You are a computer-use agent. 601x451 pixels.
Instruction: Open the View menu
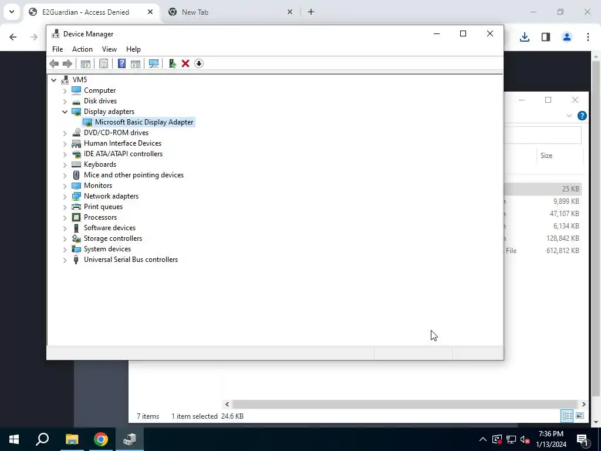109,49
